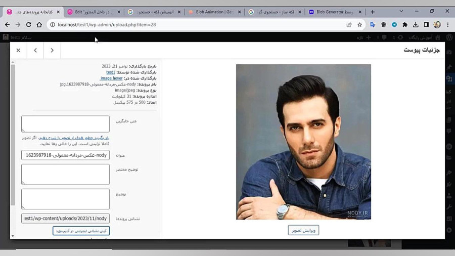Go to next attachment with right chevron
The image size is (455, 256).
52,50
